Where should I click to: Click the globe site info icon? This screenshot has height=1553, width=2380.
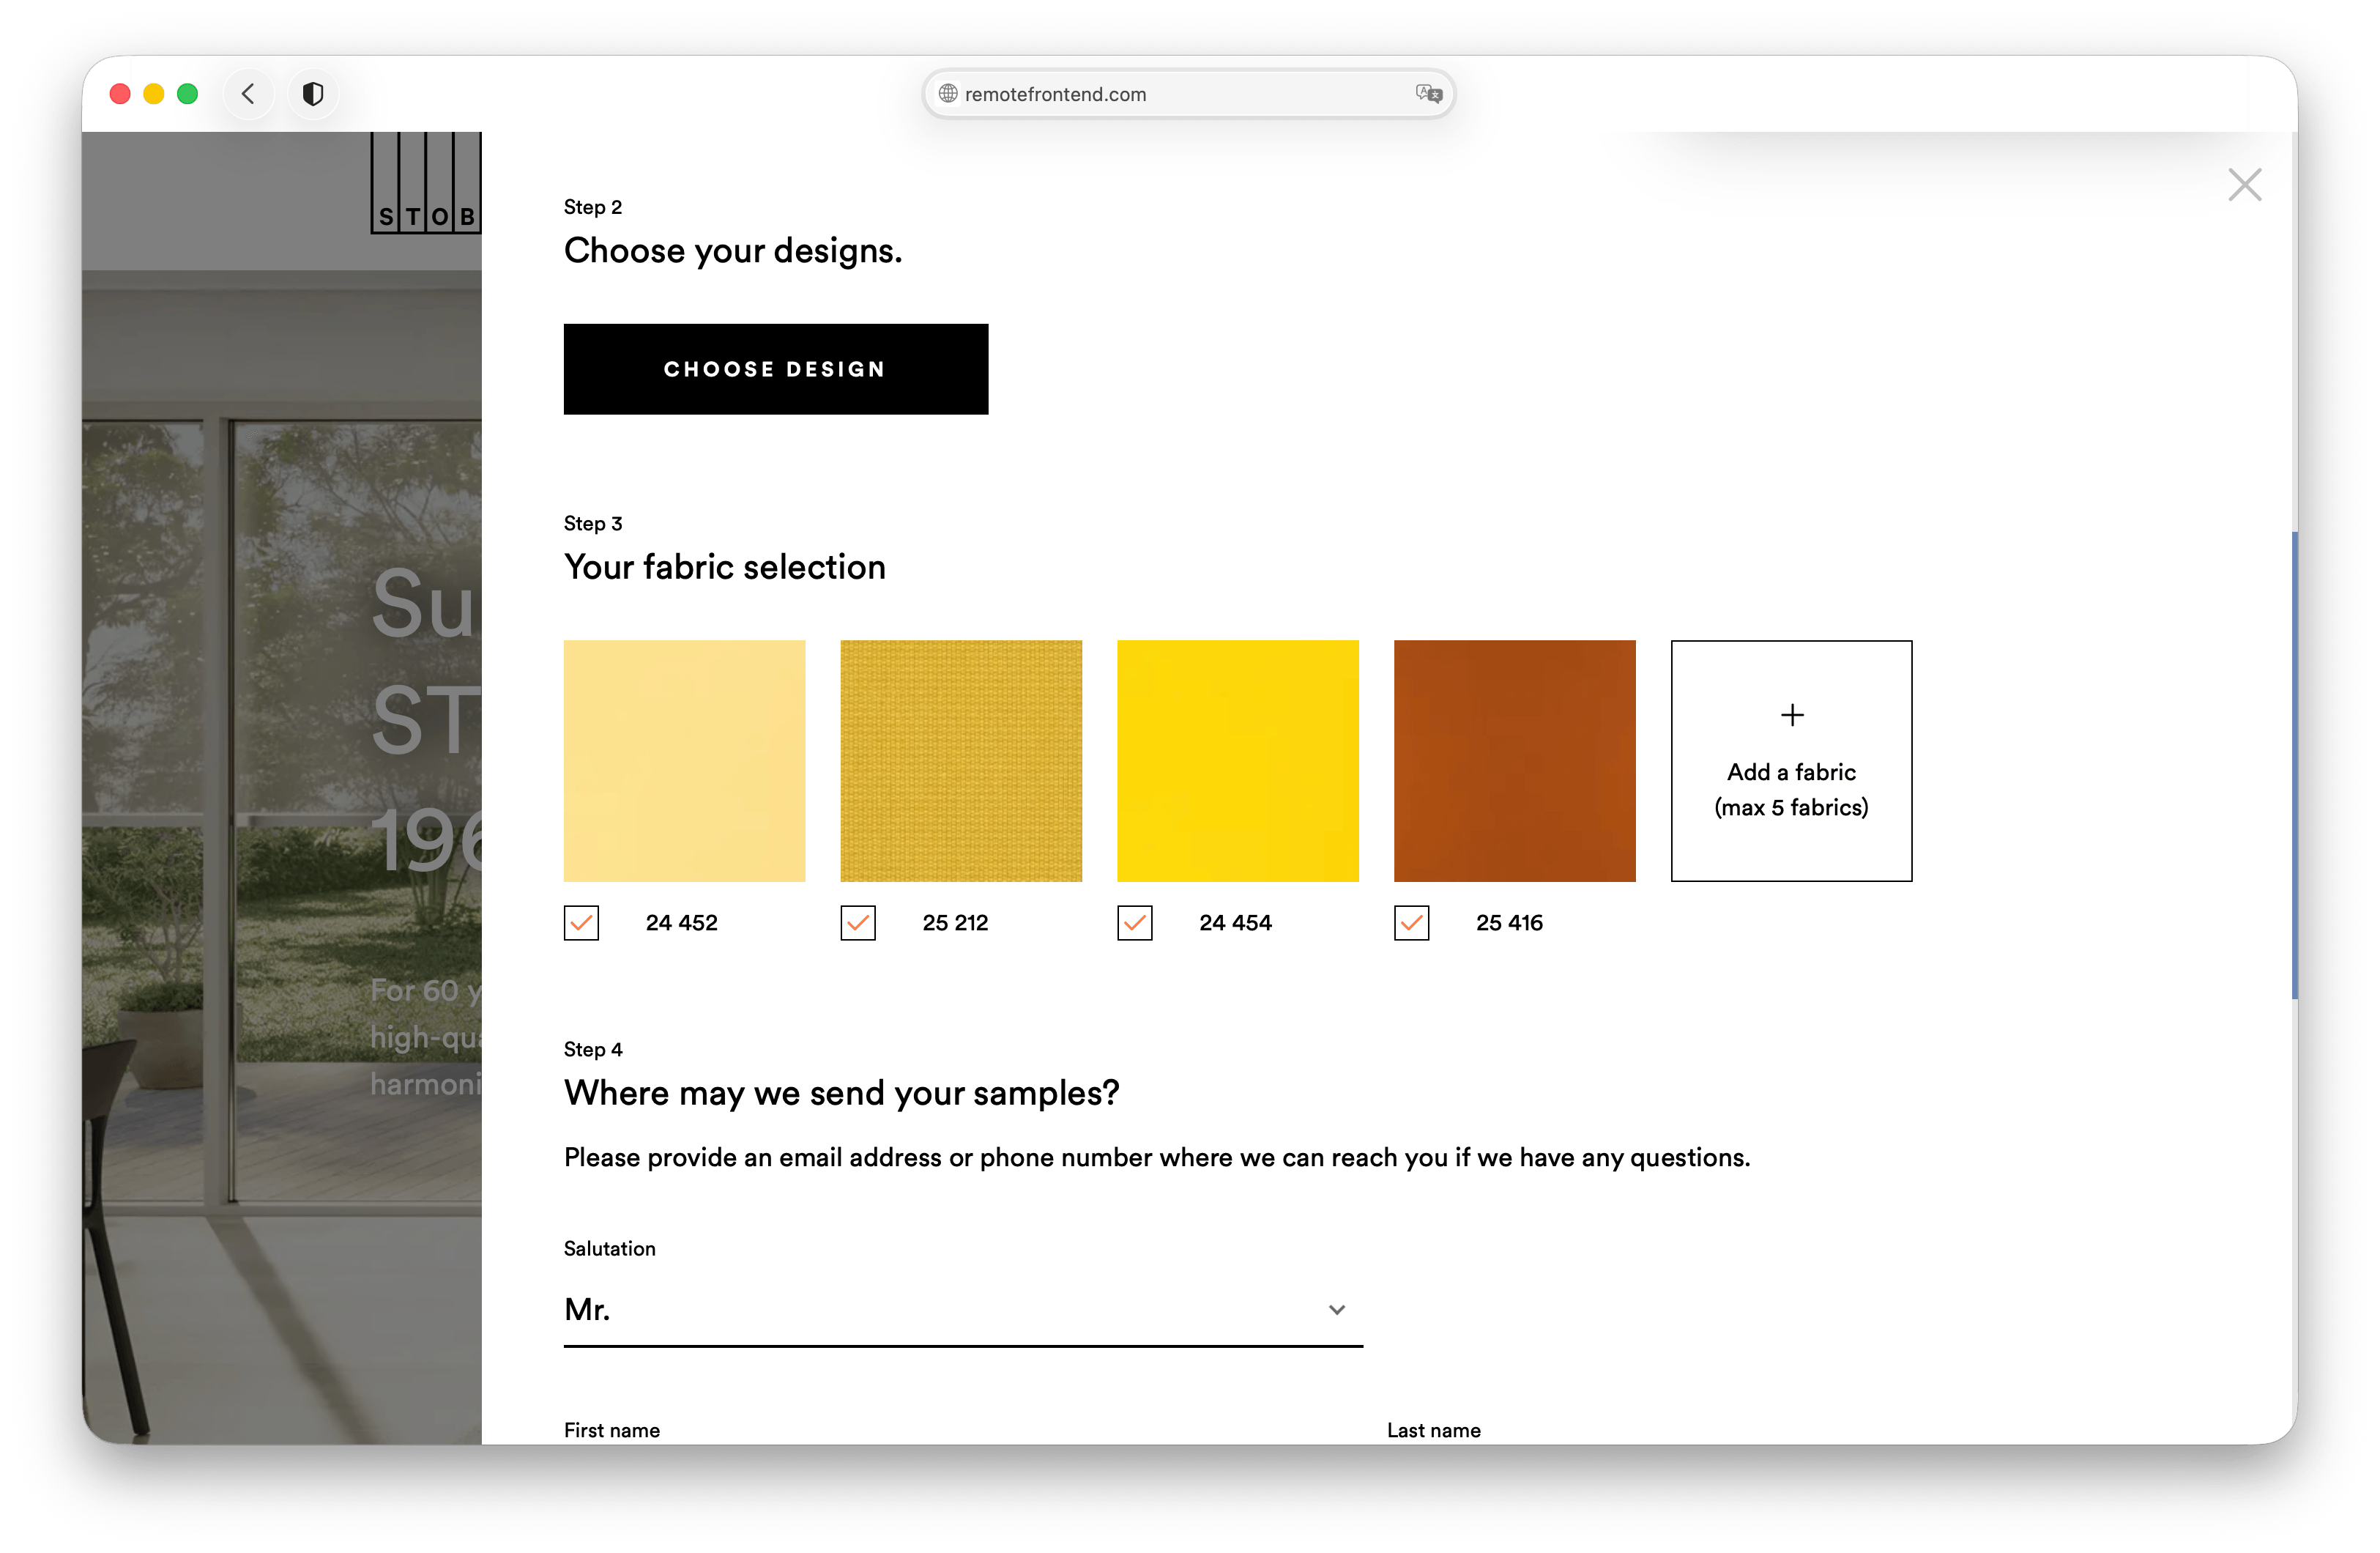click(x=948, y=94)
